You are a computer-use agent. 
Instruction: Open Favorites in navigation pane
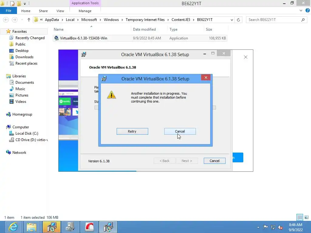(19, 32)
